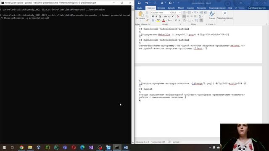Toggle bold Ж formatting
Viewport: 269px width, 151px height.
coord(153,16)
